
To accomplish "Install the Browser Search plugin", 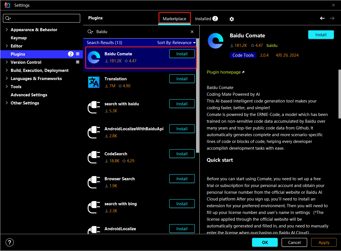I will coord(182,179).
